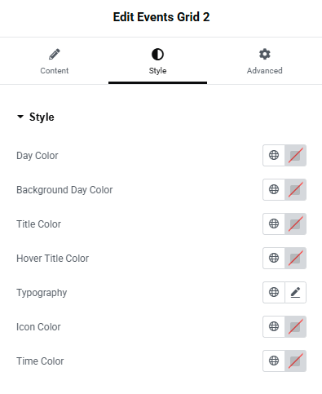The width and height of the screenshot is (322, 394).
Task: Collapse the Style section arrow
Action: point(20,117)
